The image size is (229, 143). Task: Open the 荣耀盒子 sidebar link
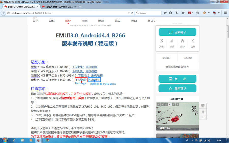click(167, 58)
